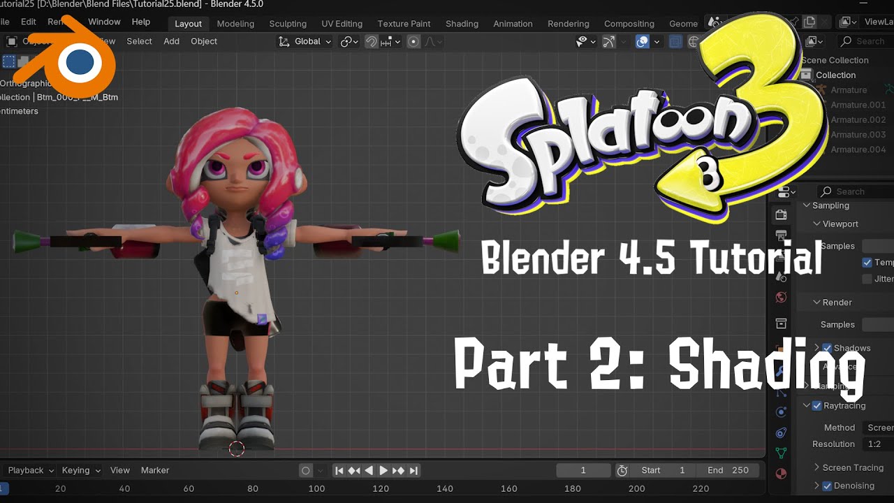
Task: Open overlays options dropdown arrow
Action: 657,41
